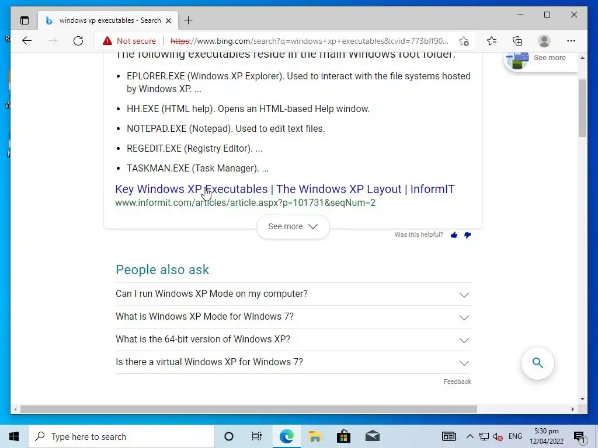Give thumbs up feedback
The image size is (598, 448).
[454, 235]
